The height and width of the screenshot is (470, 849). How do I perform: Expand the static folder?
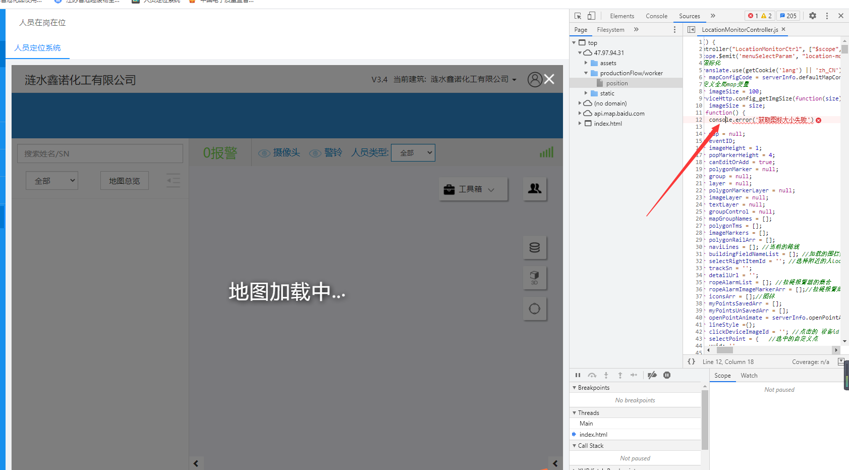click(586, 93)
